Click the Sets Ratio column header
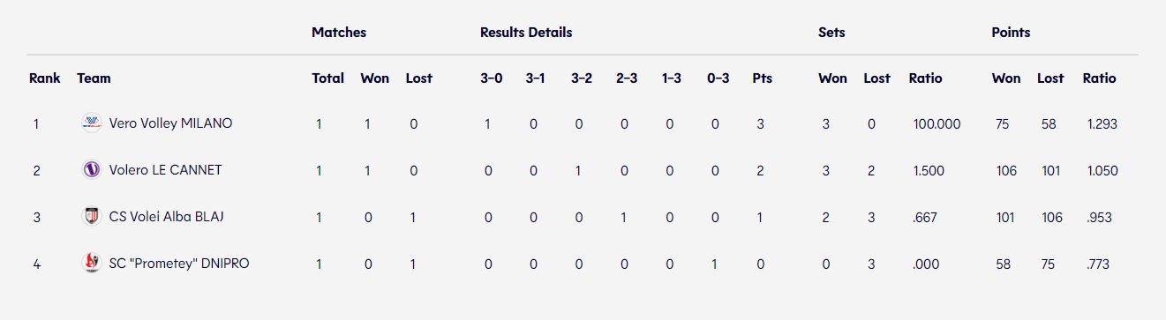 926,78
